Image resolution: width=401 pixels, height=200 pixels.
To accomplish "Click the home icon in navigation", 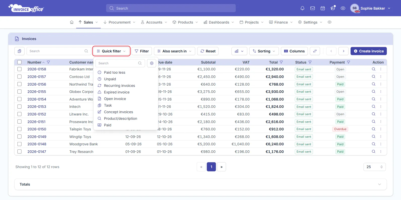I will [x=72, y=22].
